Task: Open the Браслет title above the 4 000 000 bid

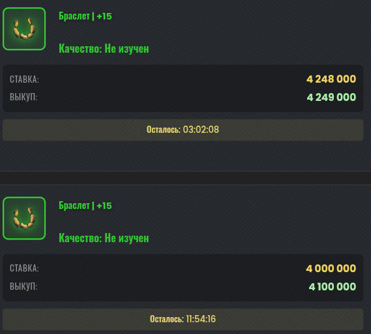Action: tap(74, 206)
